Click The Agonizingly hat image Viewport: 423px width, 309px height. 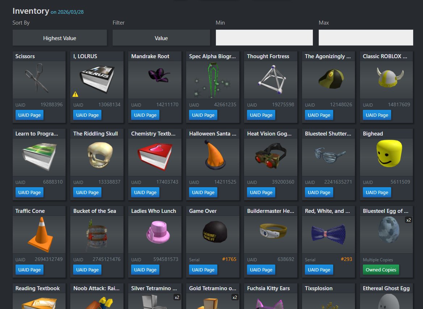pyautogui.click(x=328, y=80)
